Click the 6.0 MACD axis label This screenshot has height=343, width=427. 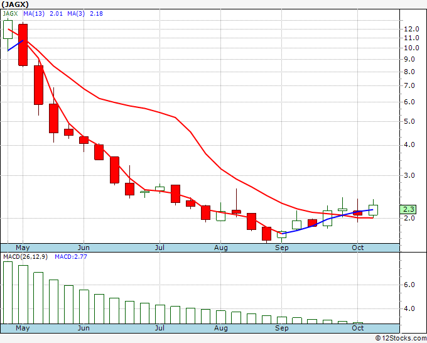click(x=409, y=285)
